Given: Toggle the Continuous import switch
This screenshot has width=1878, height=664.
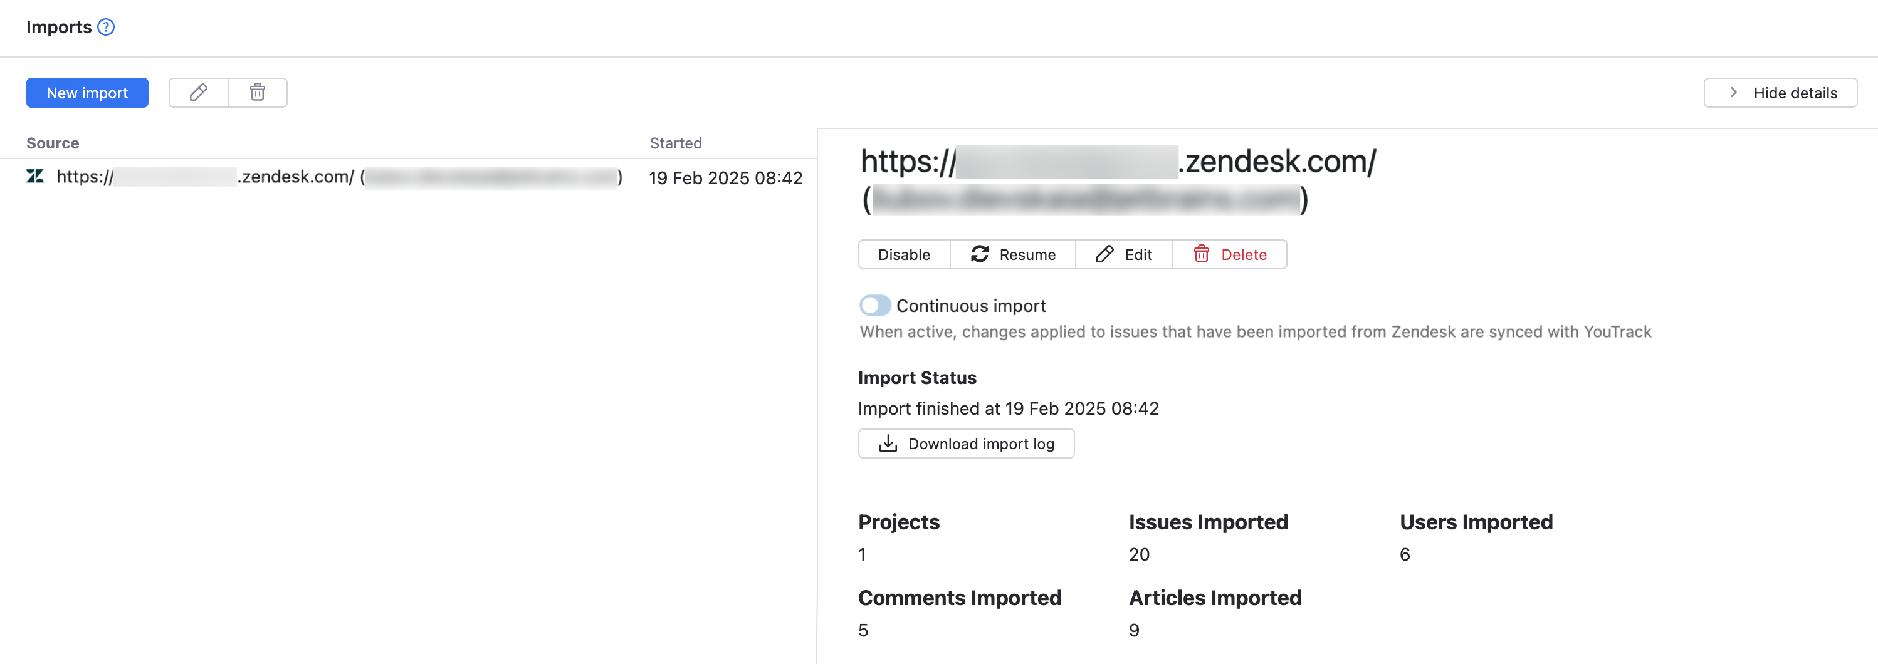Looking at the screenshot, I should pos(875,306).
